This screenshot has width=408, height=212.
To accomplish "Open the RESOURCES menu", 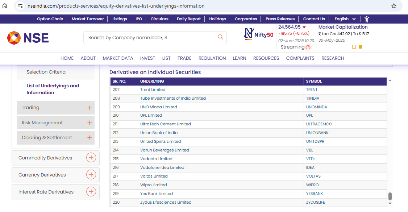I will [266, 58].
